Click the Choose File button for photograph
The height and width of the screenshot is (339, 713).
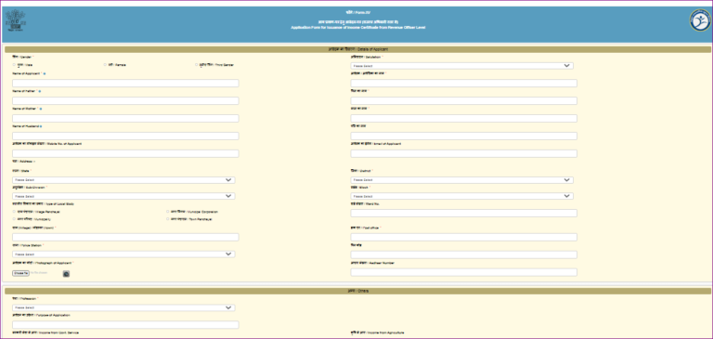click(x=21, y=273)
